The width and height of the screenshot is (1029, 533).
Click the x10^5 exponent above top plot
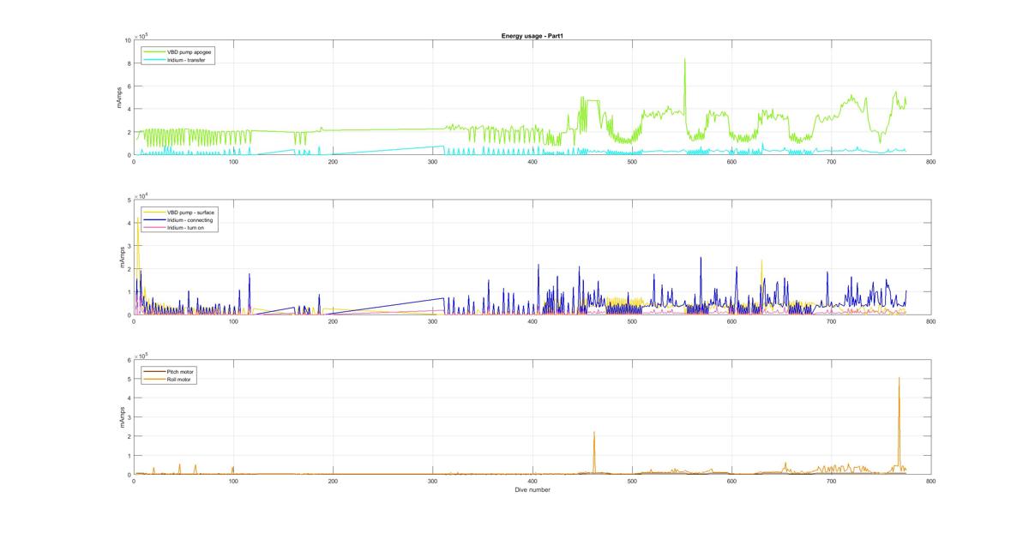click(141, 35)
